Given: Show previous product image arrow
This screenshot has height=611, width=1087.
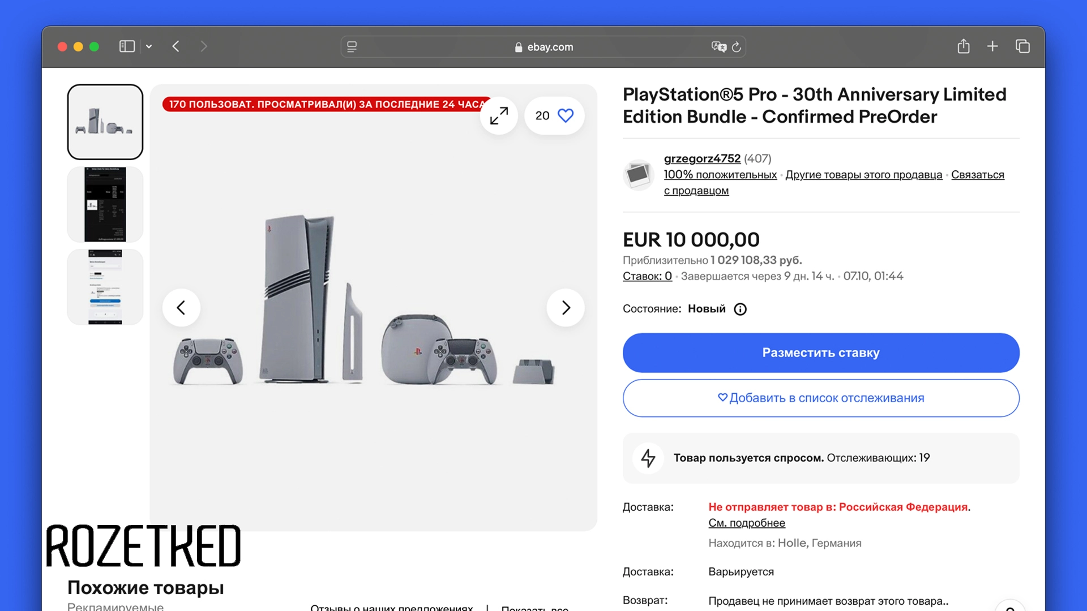Looking at the screenshot, I should 181,308.
